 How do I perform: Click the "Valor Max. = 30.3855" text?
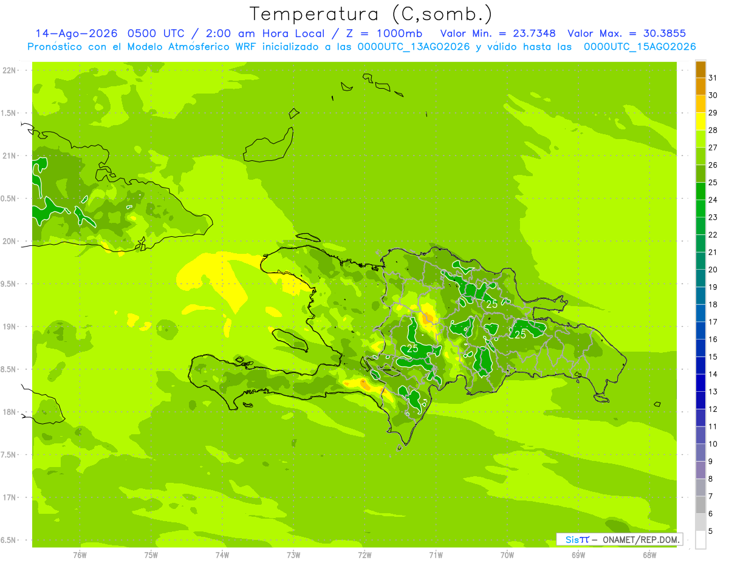(x=626, y=33)
